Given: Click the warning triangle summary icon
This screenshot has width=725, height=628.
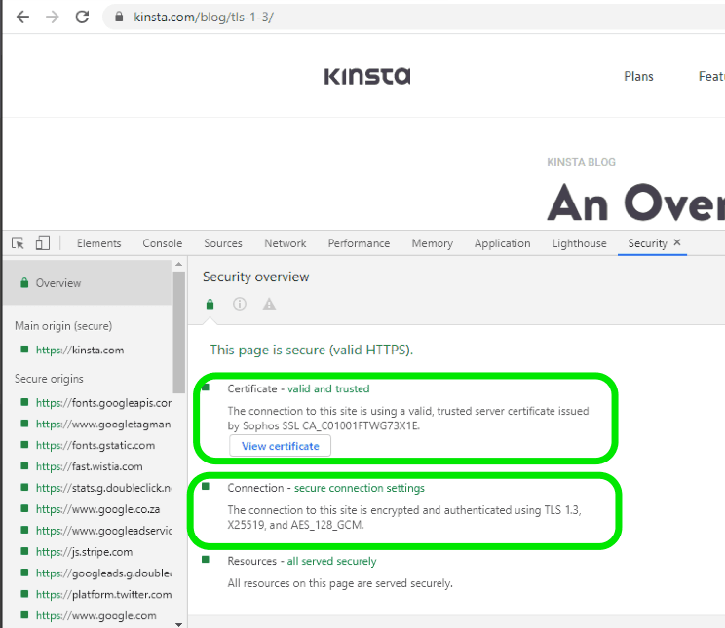Looking at the screenshot, I should pos(269,304).
